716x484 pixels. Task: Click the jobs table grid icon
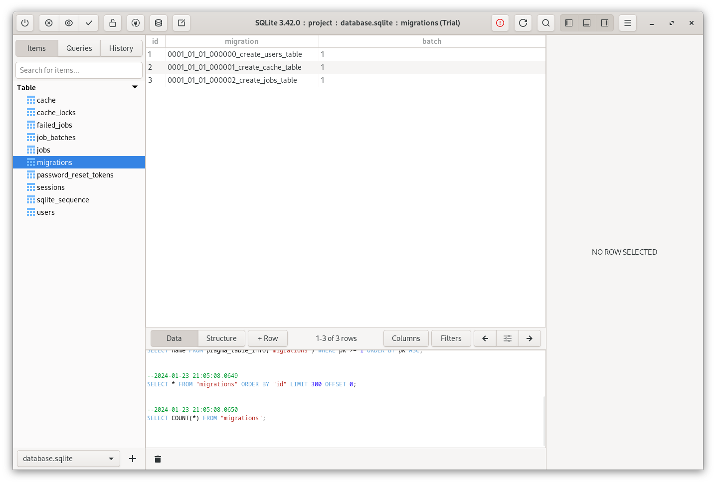(x=31, y=150)
